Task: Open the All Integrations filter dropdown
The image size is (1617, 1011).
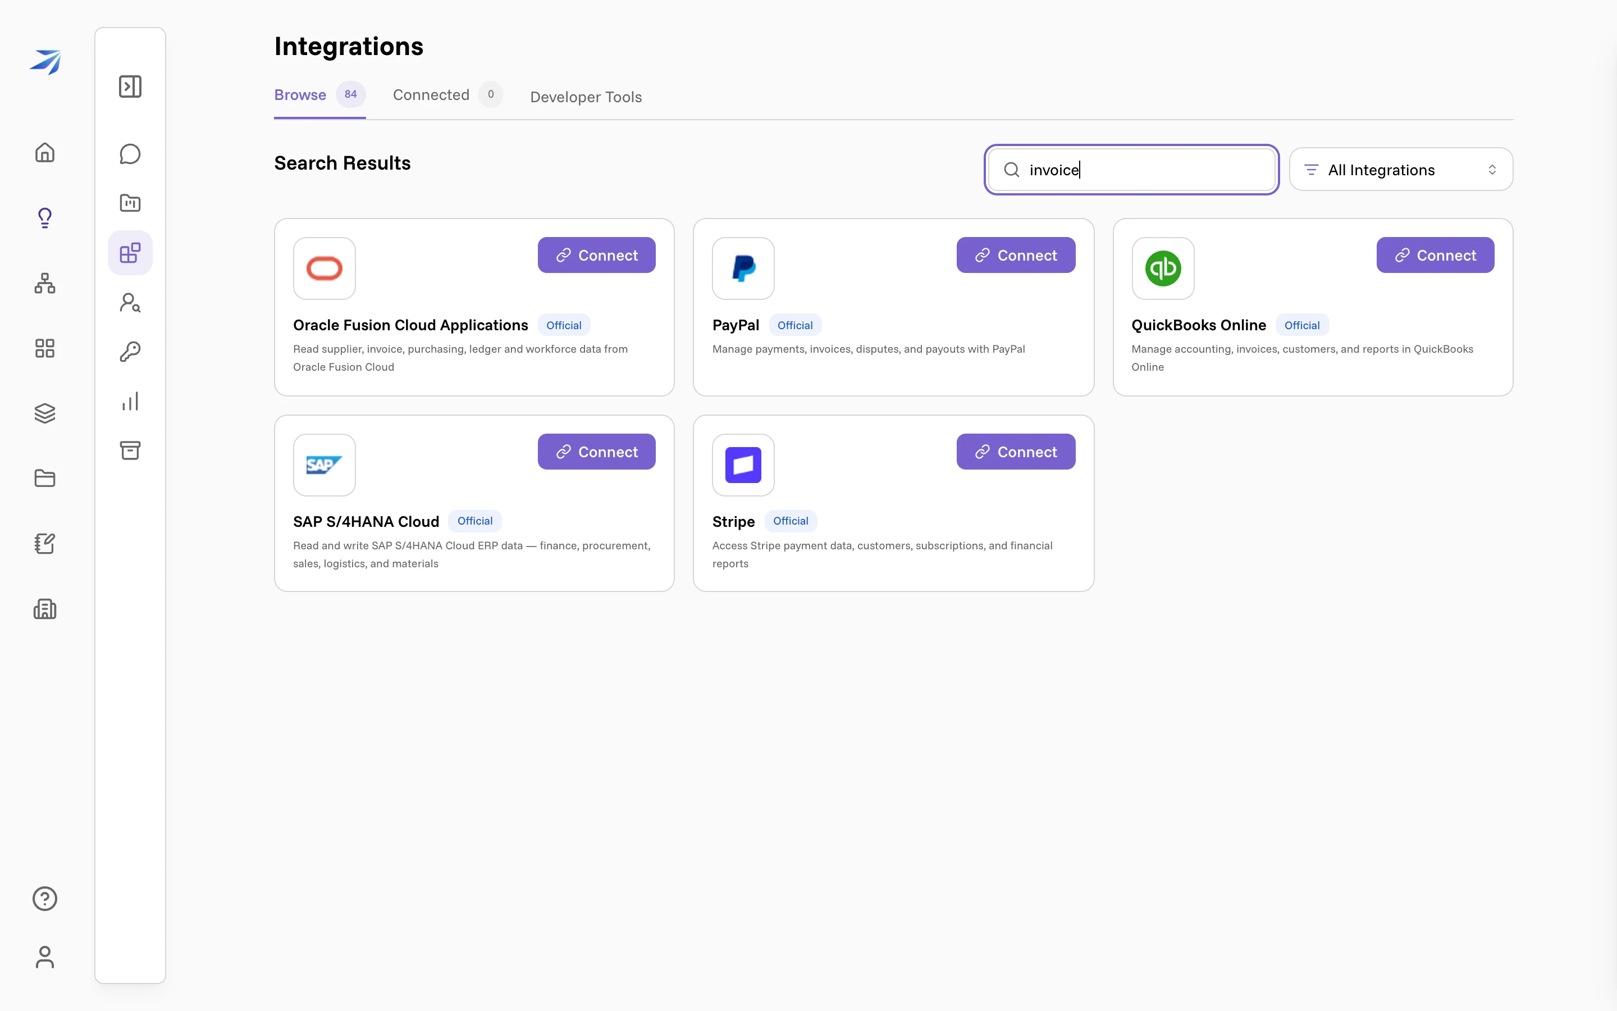Action: tap(1400, 170)
